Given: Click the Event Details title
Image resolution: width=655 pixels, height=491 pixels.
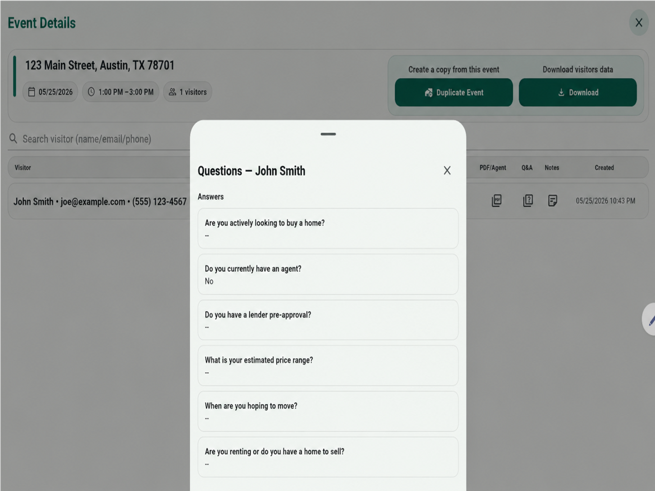Looking at the screenshot, I should point(42,23).
